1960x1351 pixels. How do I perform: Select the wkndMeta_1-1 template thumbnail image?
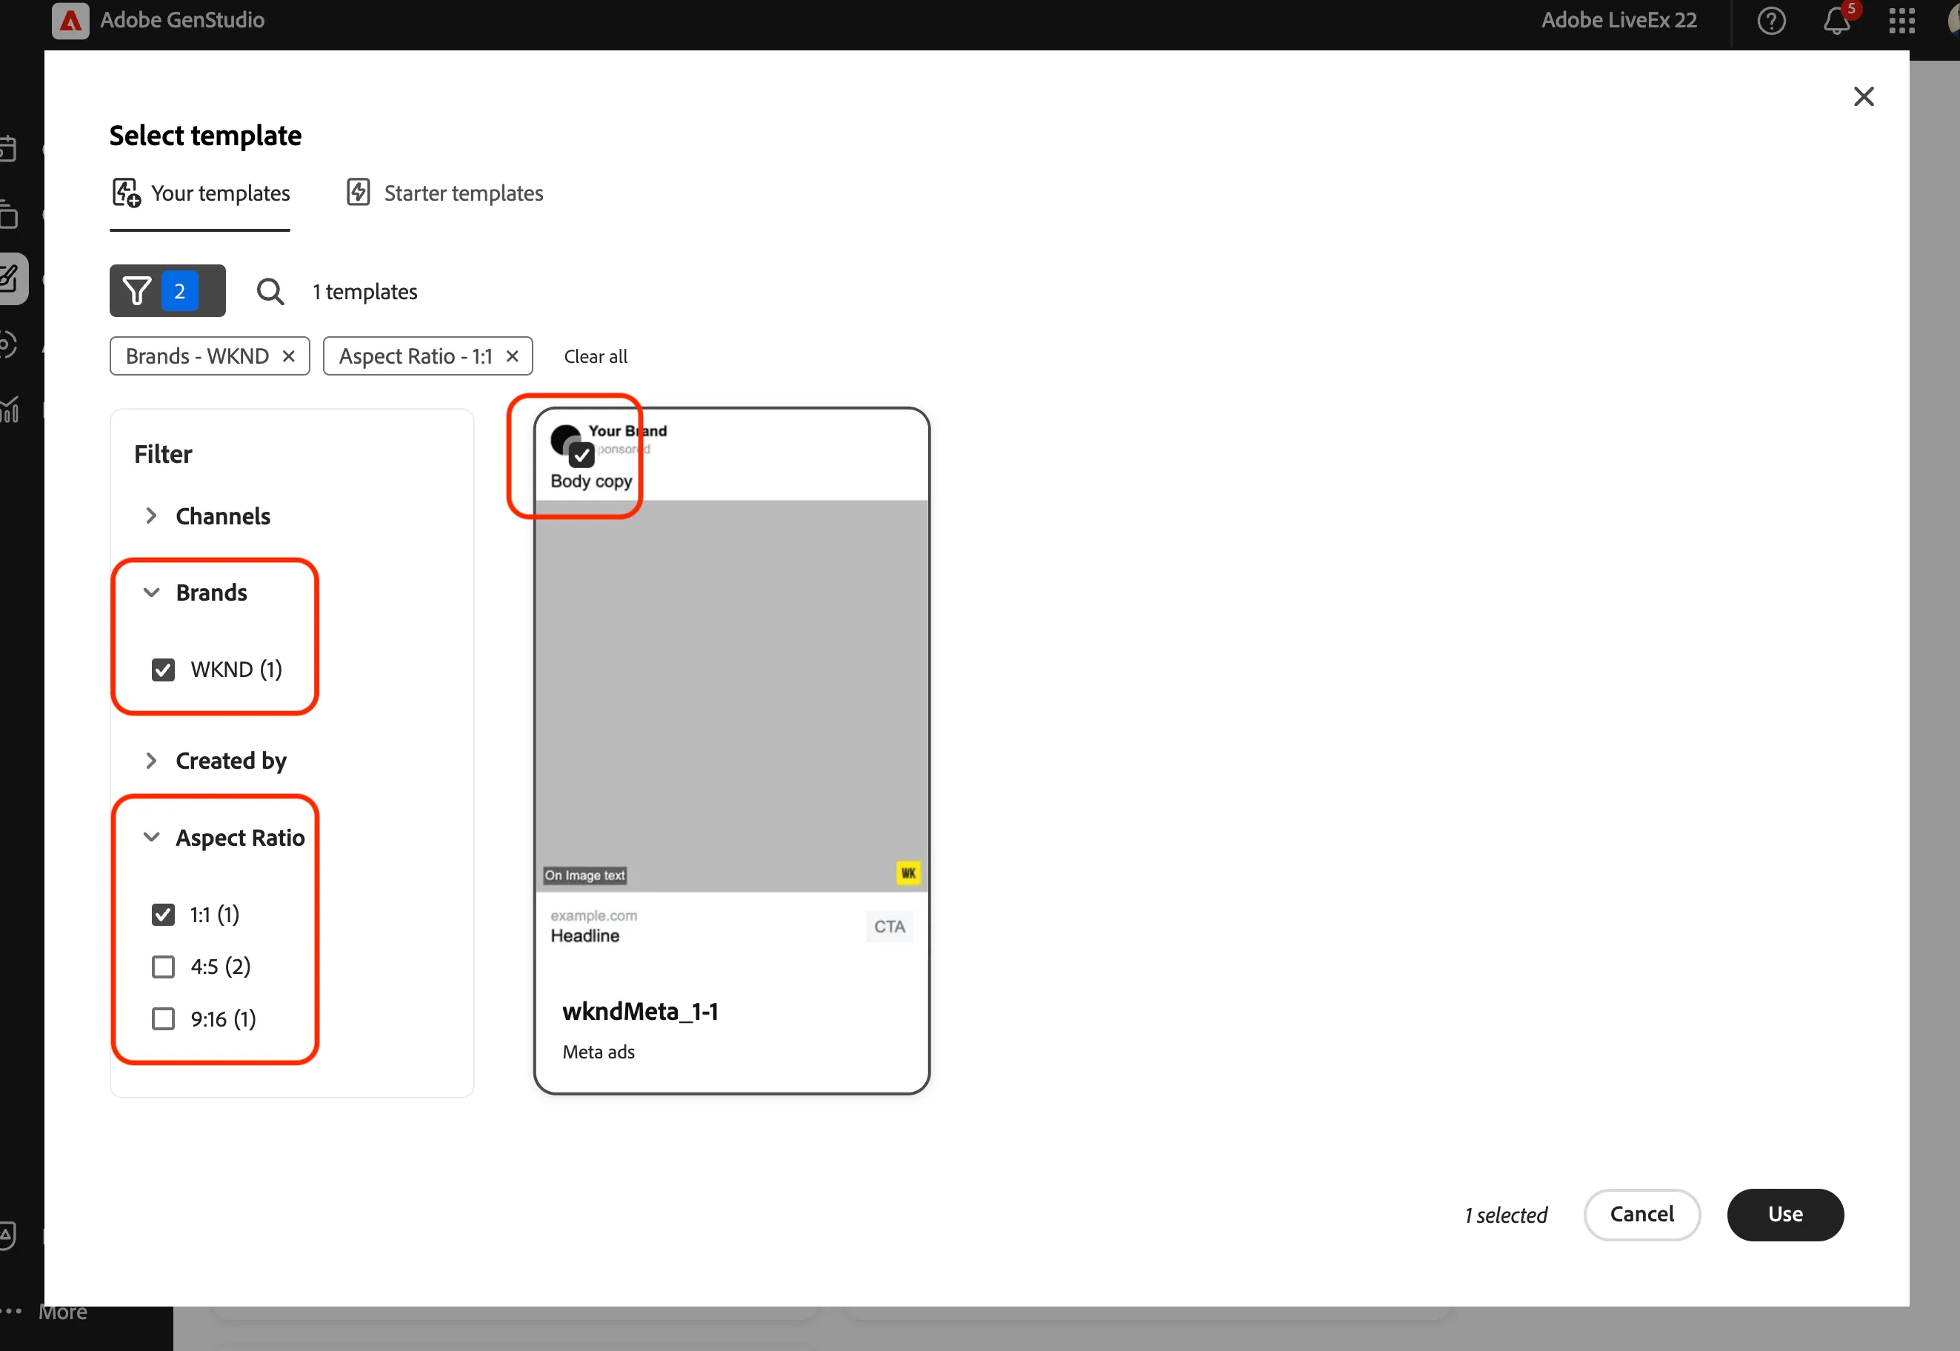point(732,695)
